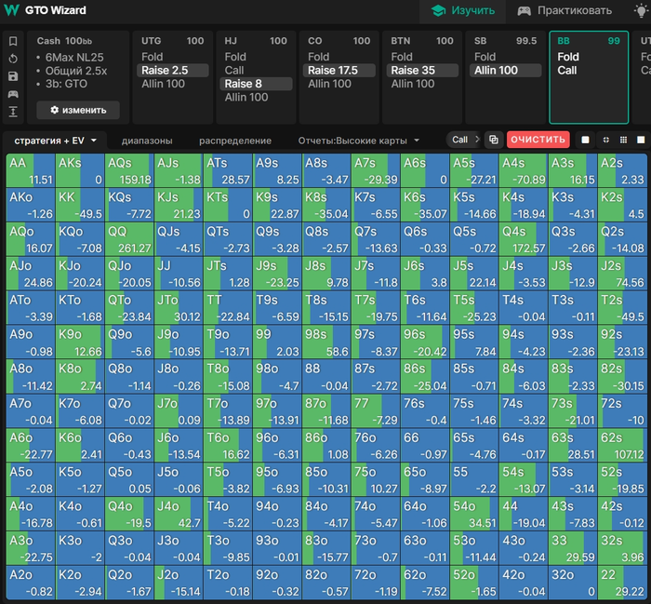The height and width of the screenshot is (604, 651).
Task: Click the AKs hand cell
Action: [x=80, y=170]
